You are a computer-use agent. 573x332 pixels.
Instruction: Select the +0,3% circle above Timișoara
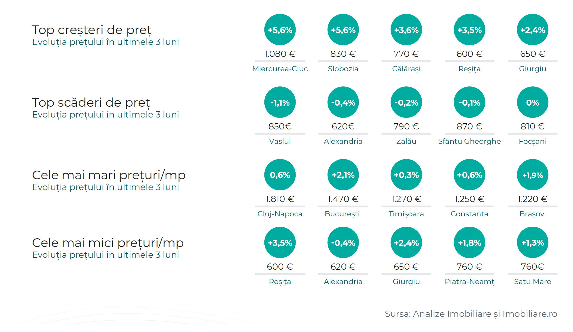[406, 175]
